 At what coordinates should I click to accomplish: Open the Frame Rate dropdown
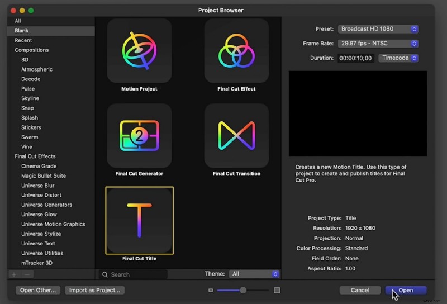tap(378, 44)
